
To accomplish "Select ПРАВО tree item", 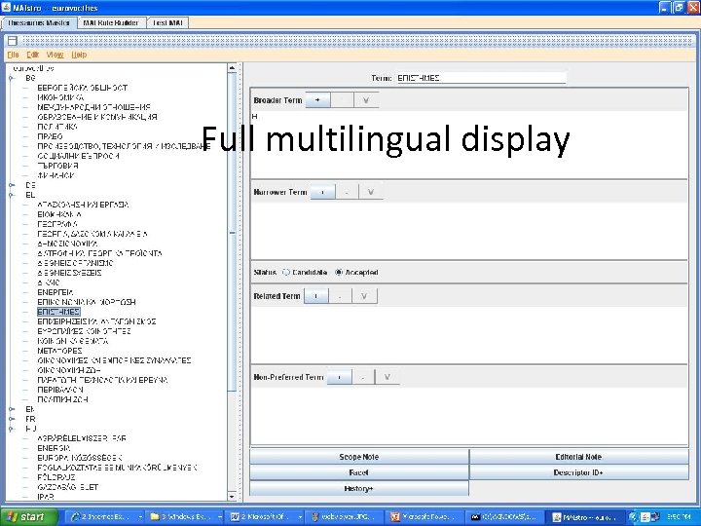I will pos(50,136).
